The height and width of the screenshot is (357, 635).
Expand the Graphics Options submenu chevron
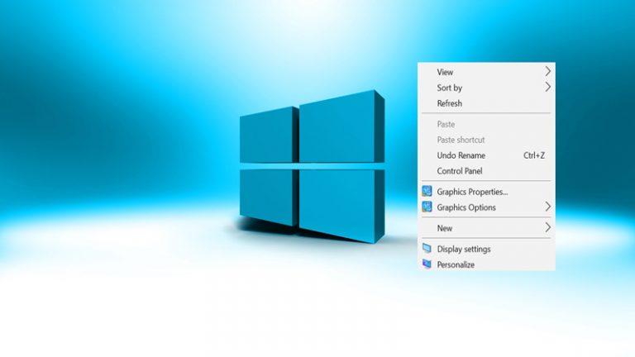click(547, 207)
